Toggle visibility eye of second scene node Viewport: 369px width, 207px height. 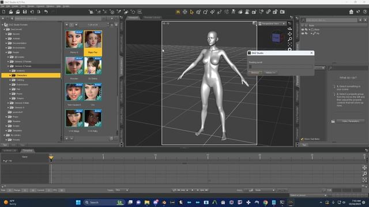pyautogui.click(x=303, y=33)
